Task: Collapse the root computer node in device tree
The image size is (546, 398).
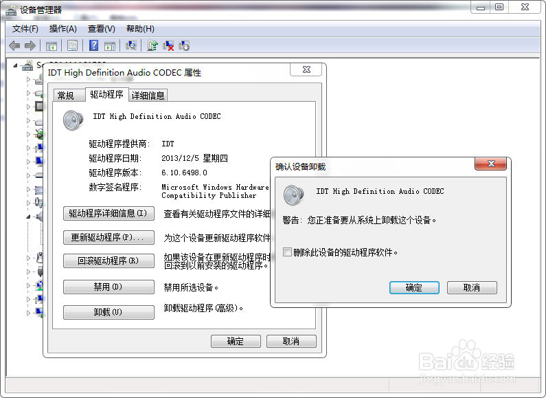Action: [15, 65]
